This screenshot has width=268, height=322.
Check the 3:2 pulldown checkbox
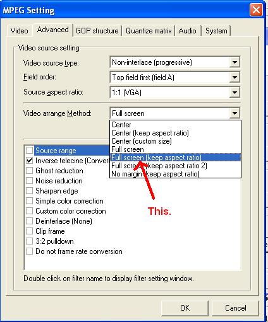pos(29,241)
